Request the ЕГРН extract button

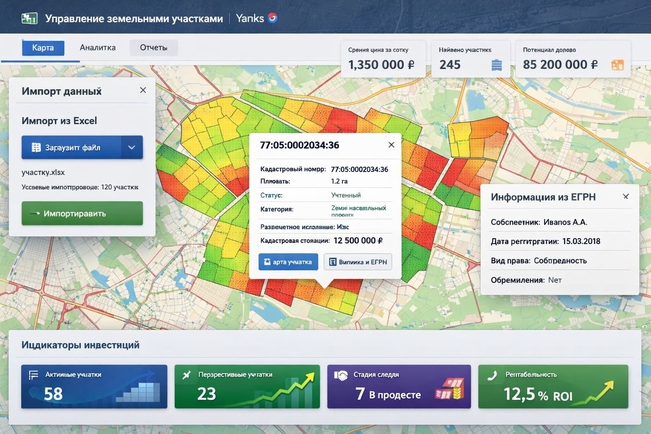click(358, 262)
